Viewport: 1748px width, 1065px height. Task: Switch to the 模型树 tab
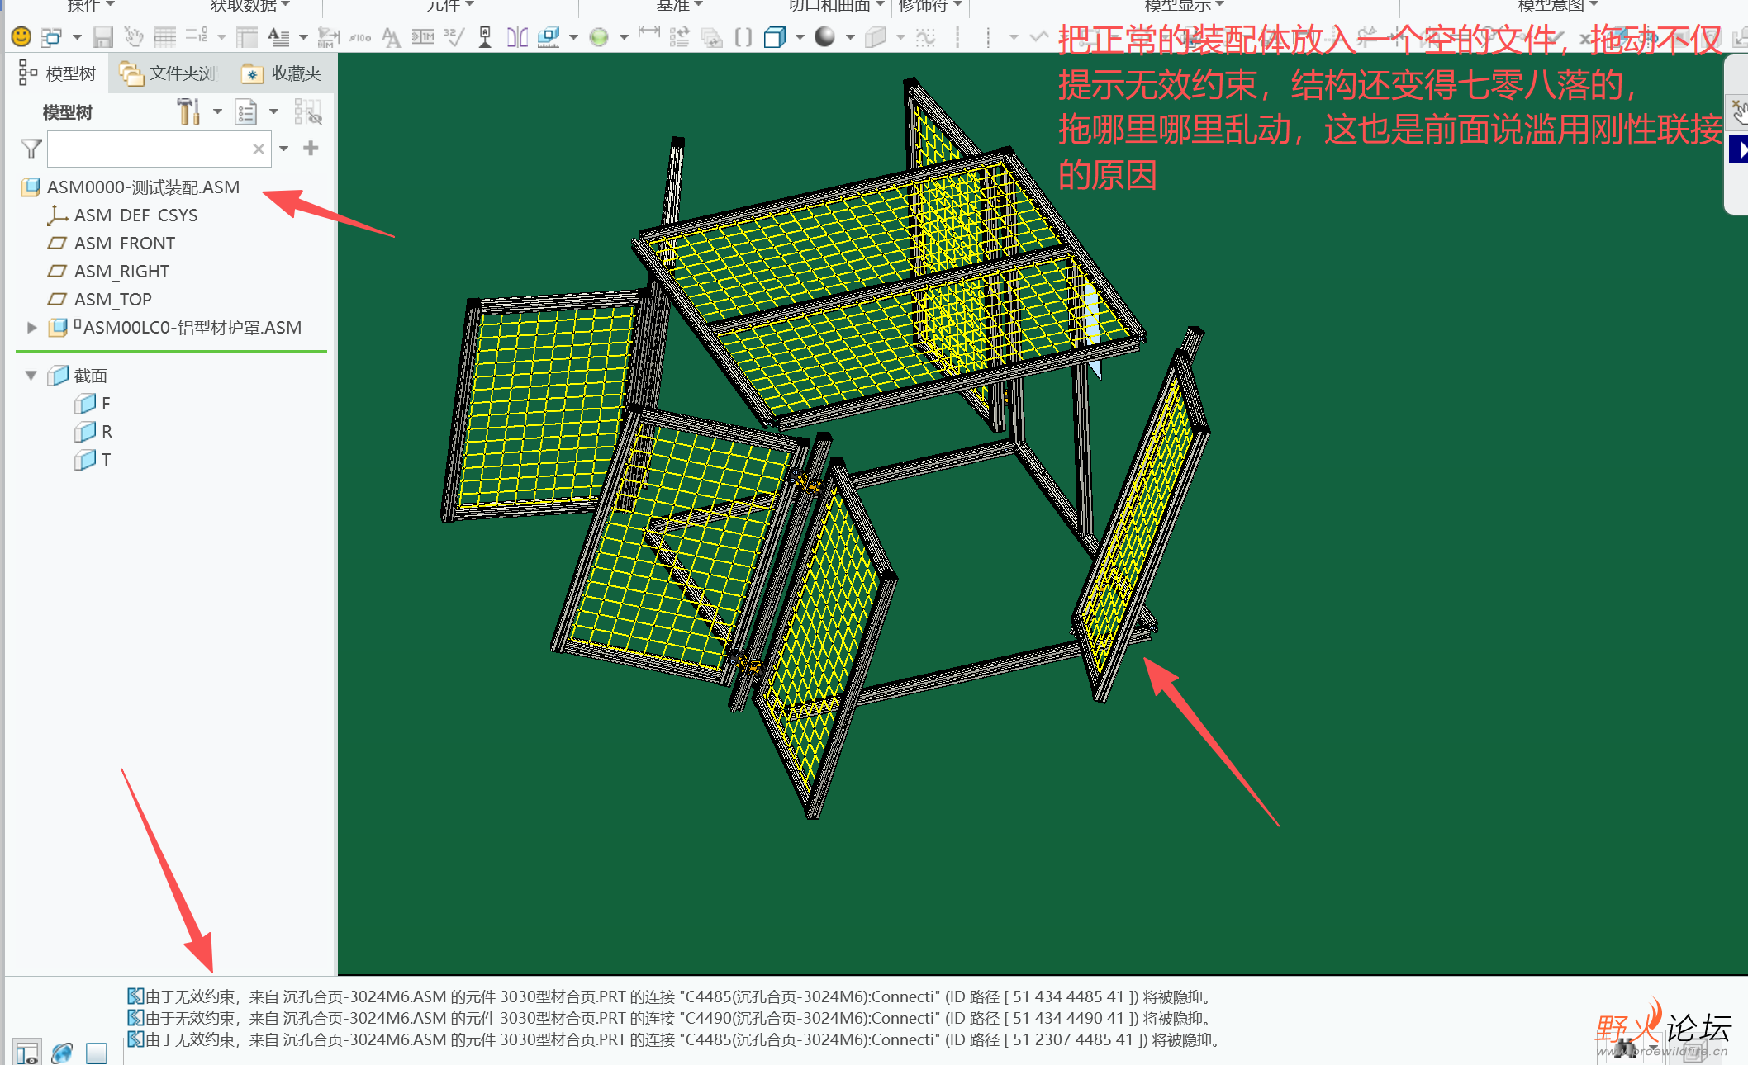point(56,73)
